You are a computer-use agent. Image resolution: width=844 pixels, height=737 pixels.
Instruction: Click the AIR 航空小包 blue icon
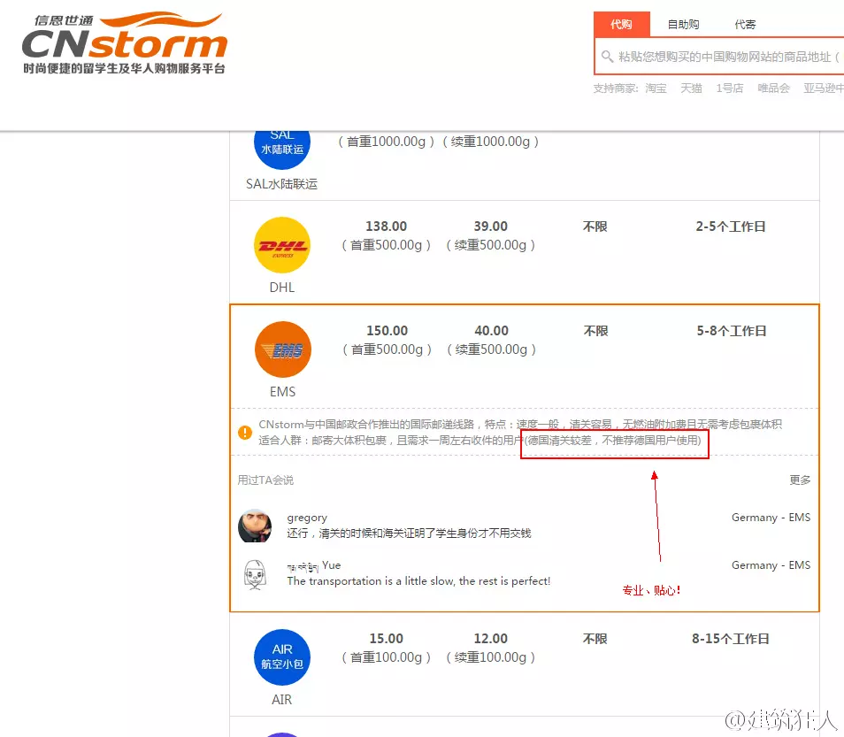pos(282,657)
